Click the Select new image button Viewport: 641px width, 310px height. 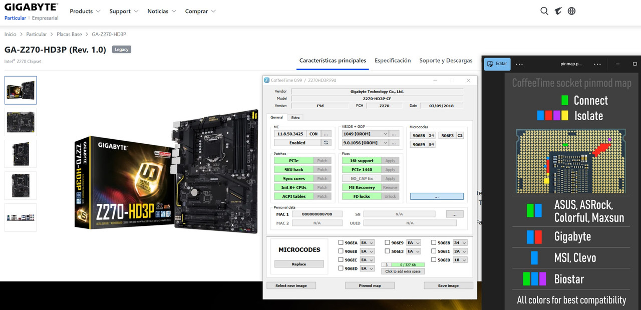coord(291,285)
